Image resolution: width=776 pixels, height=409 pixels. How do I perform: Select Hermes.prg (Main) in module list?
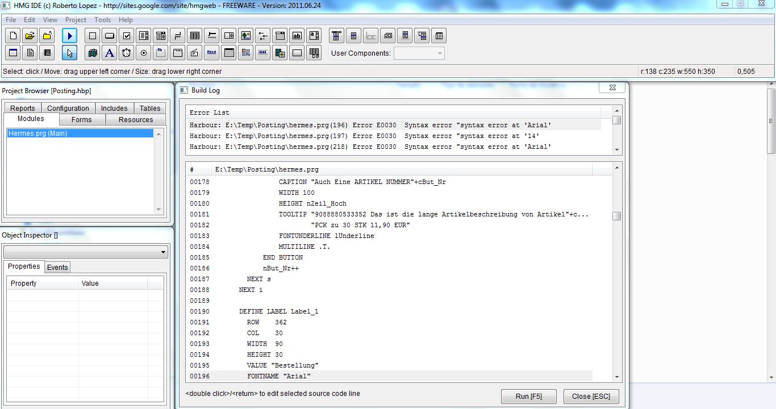[x=80, y=133]
